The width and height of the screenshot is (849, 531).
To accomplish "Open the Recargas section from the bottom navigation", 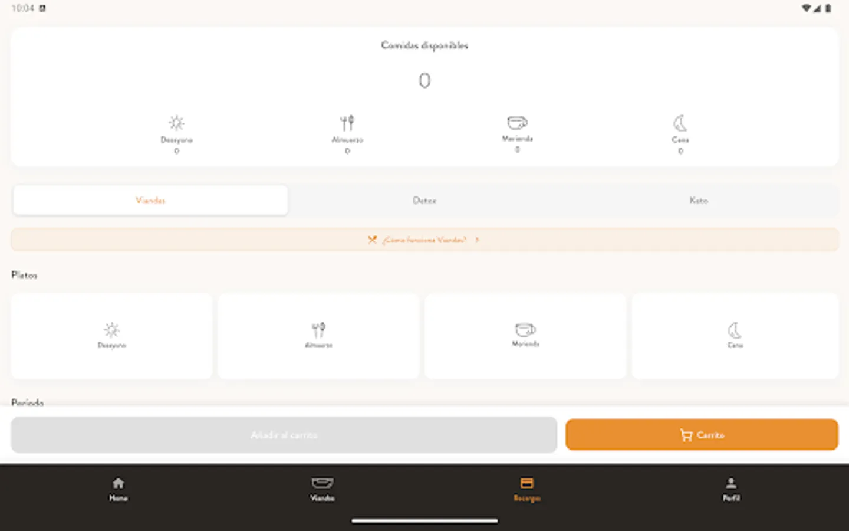I will pos(526,489).
